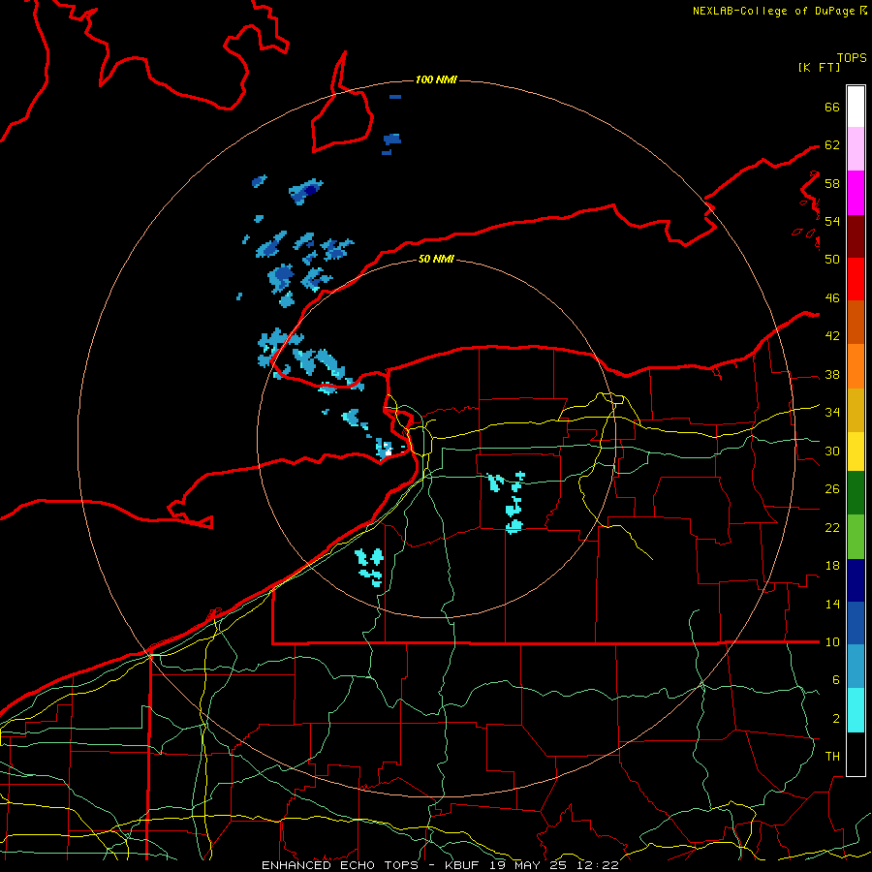Click the dark orange 42 kft swatch
The width and height of the screenshot is (872, 872).
pyautogui.click(x=856, y=323)
